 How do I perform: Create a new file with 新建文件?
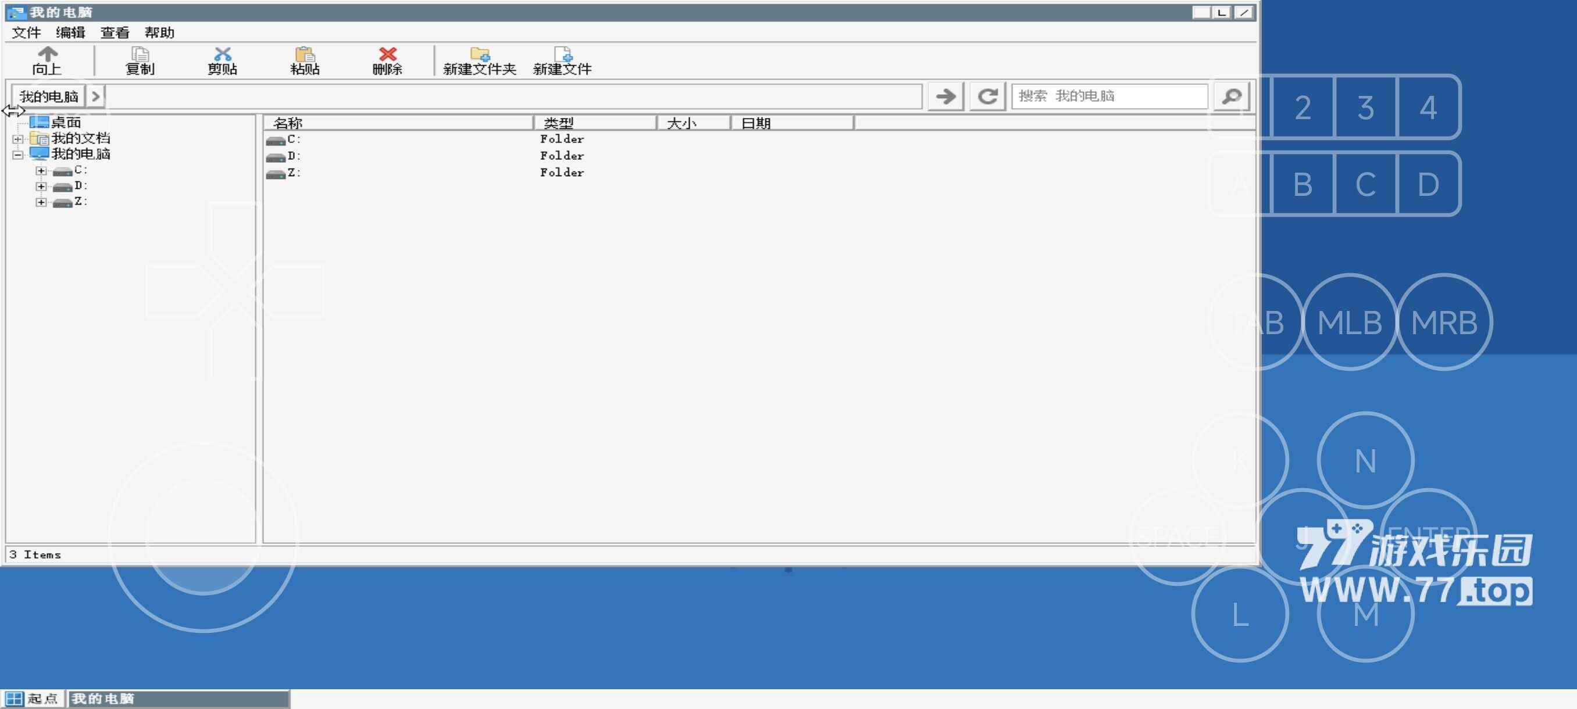tap(562, 60)
